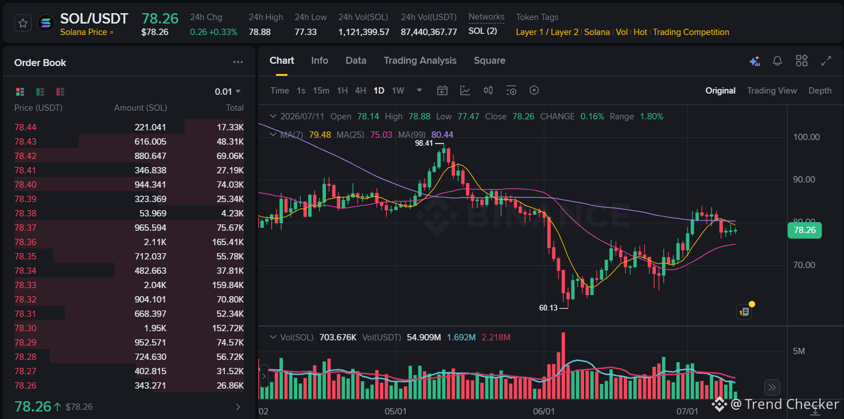This screenshot has width=844, height=419.
Task: Jump to latest candle double-arrow button
Action: coord(772,387)
